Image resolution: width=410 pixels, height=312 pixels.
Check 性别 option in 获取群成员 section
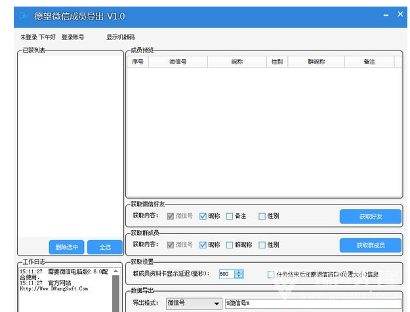point(262,245)
